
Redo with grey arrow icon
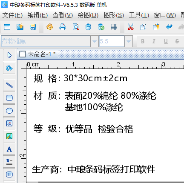click(x=181, y=27)
